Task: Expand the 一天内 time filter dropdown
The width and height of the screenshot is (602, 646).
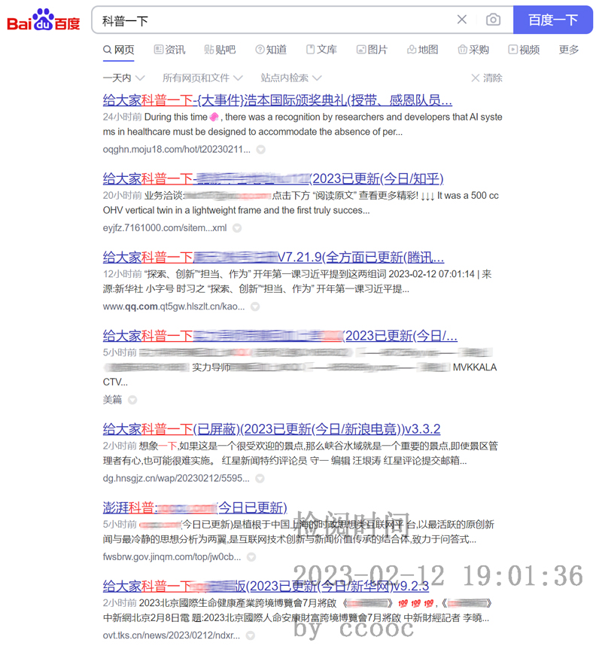Action: click(x=123, y=78)
